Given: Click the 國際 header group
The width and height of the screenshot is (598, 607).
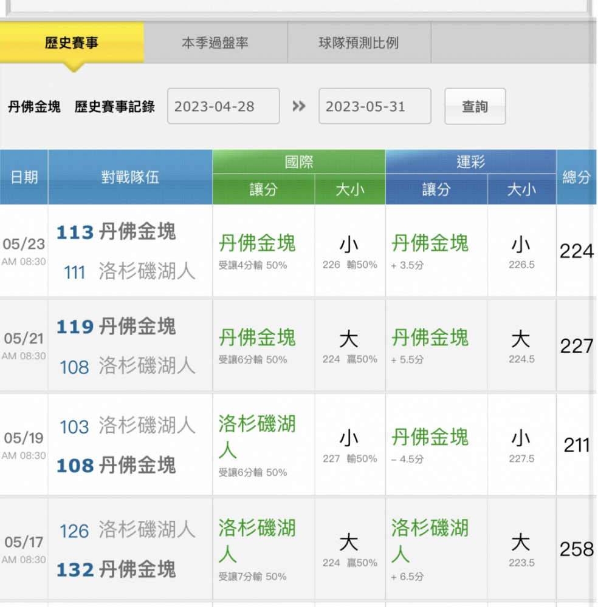Looking at the screenshot, I should click(x=299, y=161).
